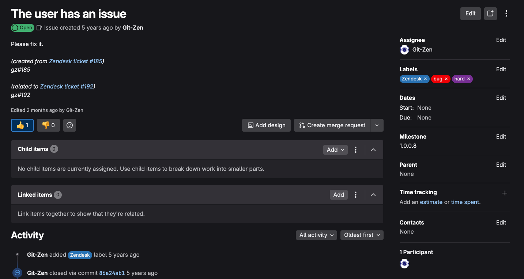This screenshot has width=524, height=279.
Task: Open the issue actions ellipsis menu
Action: [506, 14]
